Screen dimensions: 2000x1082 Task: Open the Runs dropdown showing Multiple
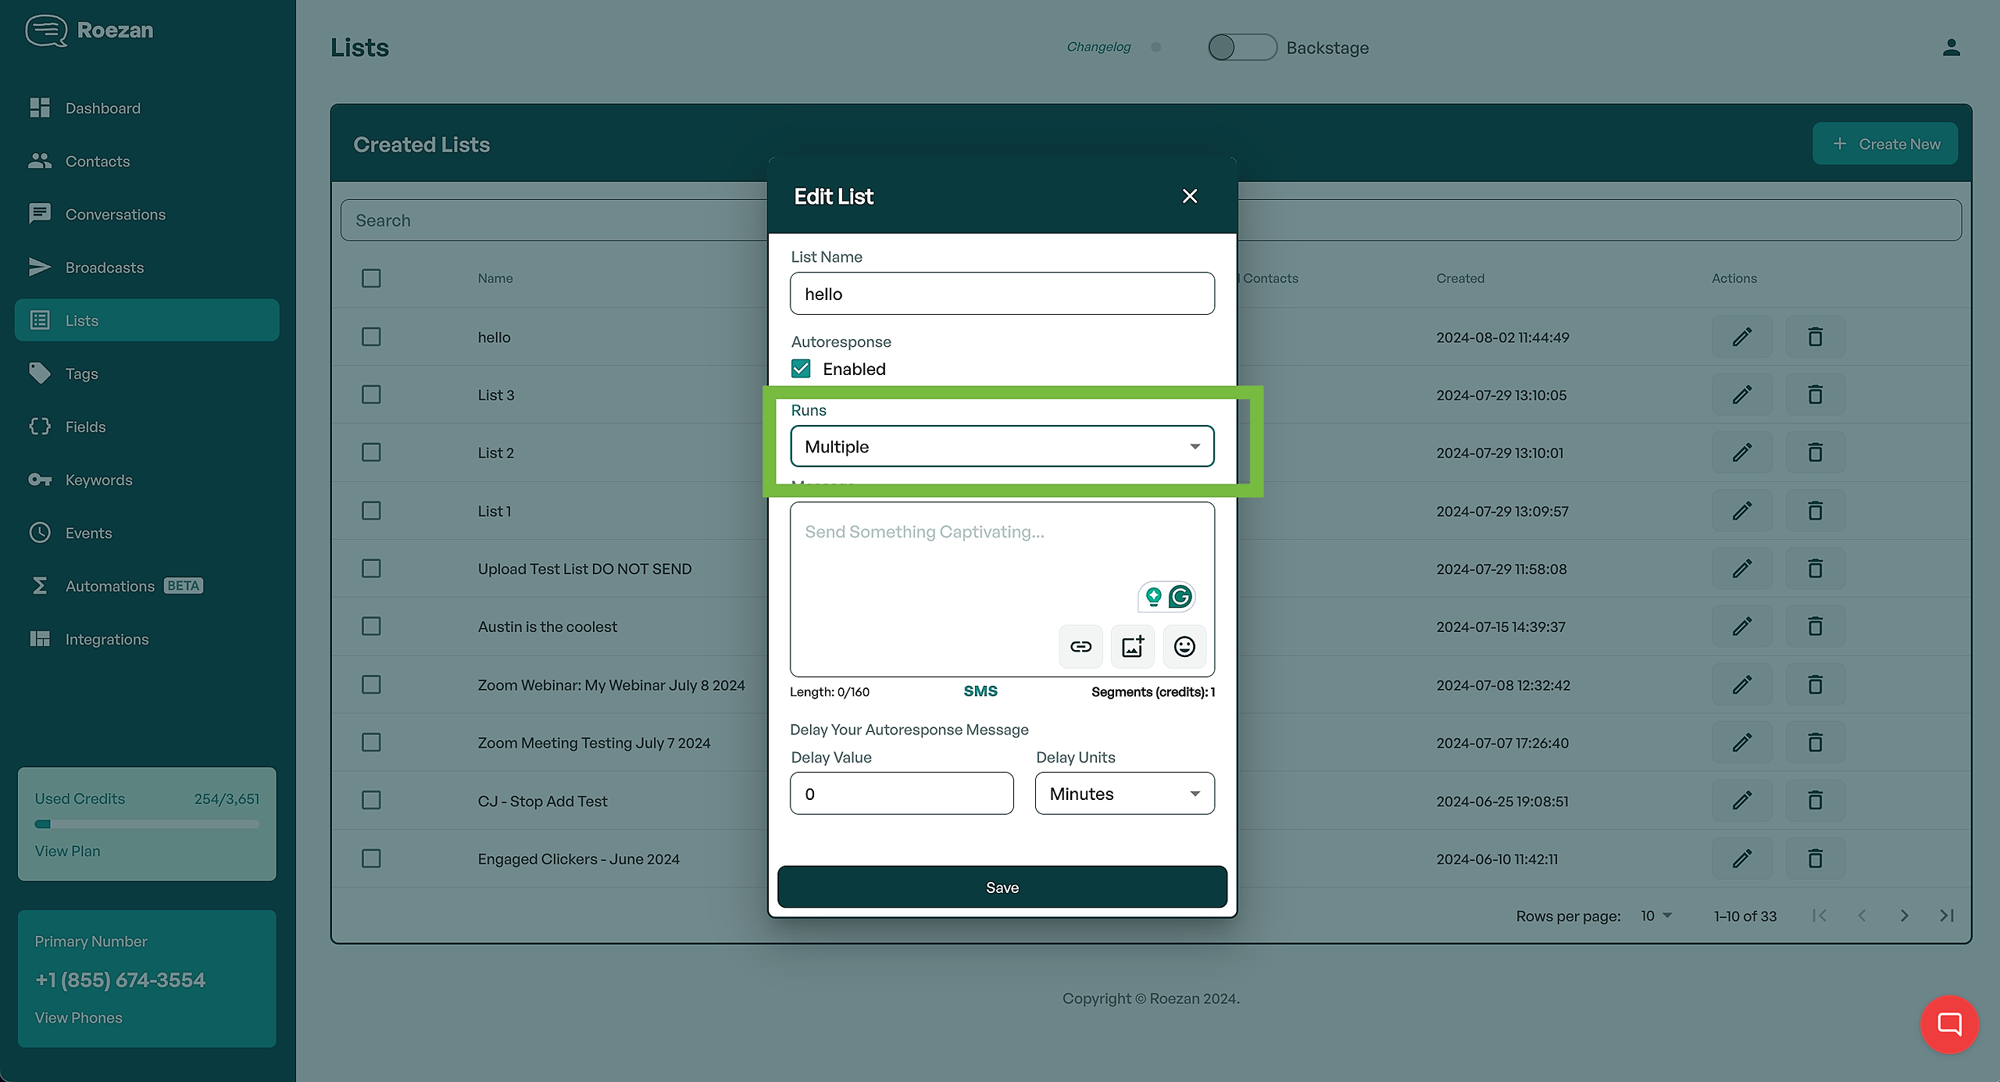(x=1002, y=446)
